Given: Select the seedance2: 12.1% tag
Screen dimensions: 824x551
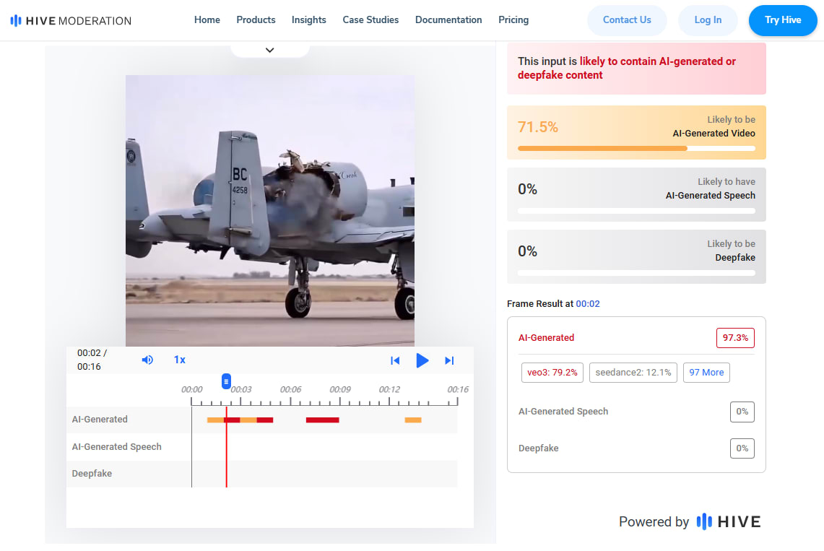Looking at the screenshot, I should tap(633, 373).
